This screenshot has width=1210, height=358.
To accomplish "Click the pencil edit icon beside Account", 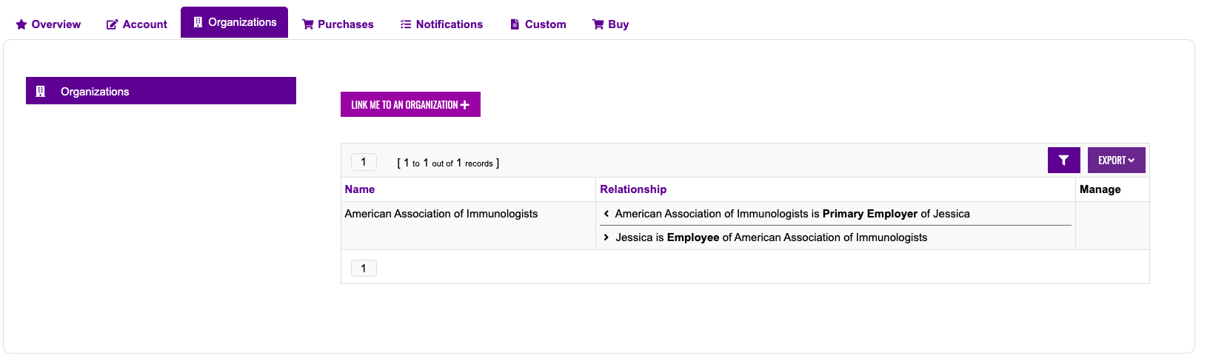I will [x=113, y=24].
